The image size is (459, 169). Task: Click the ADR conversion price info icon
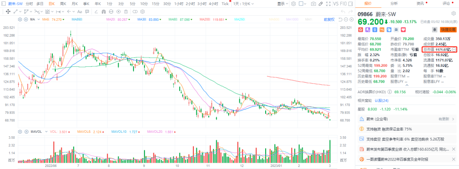(390, 92)
